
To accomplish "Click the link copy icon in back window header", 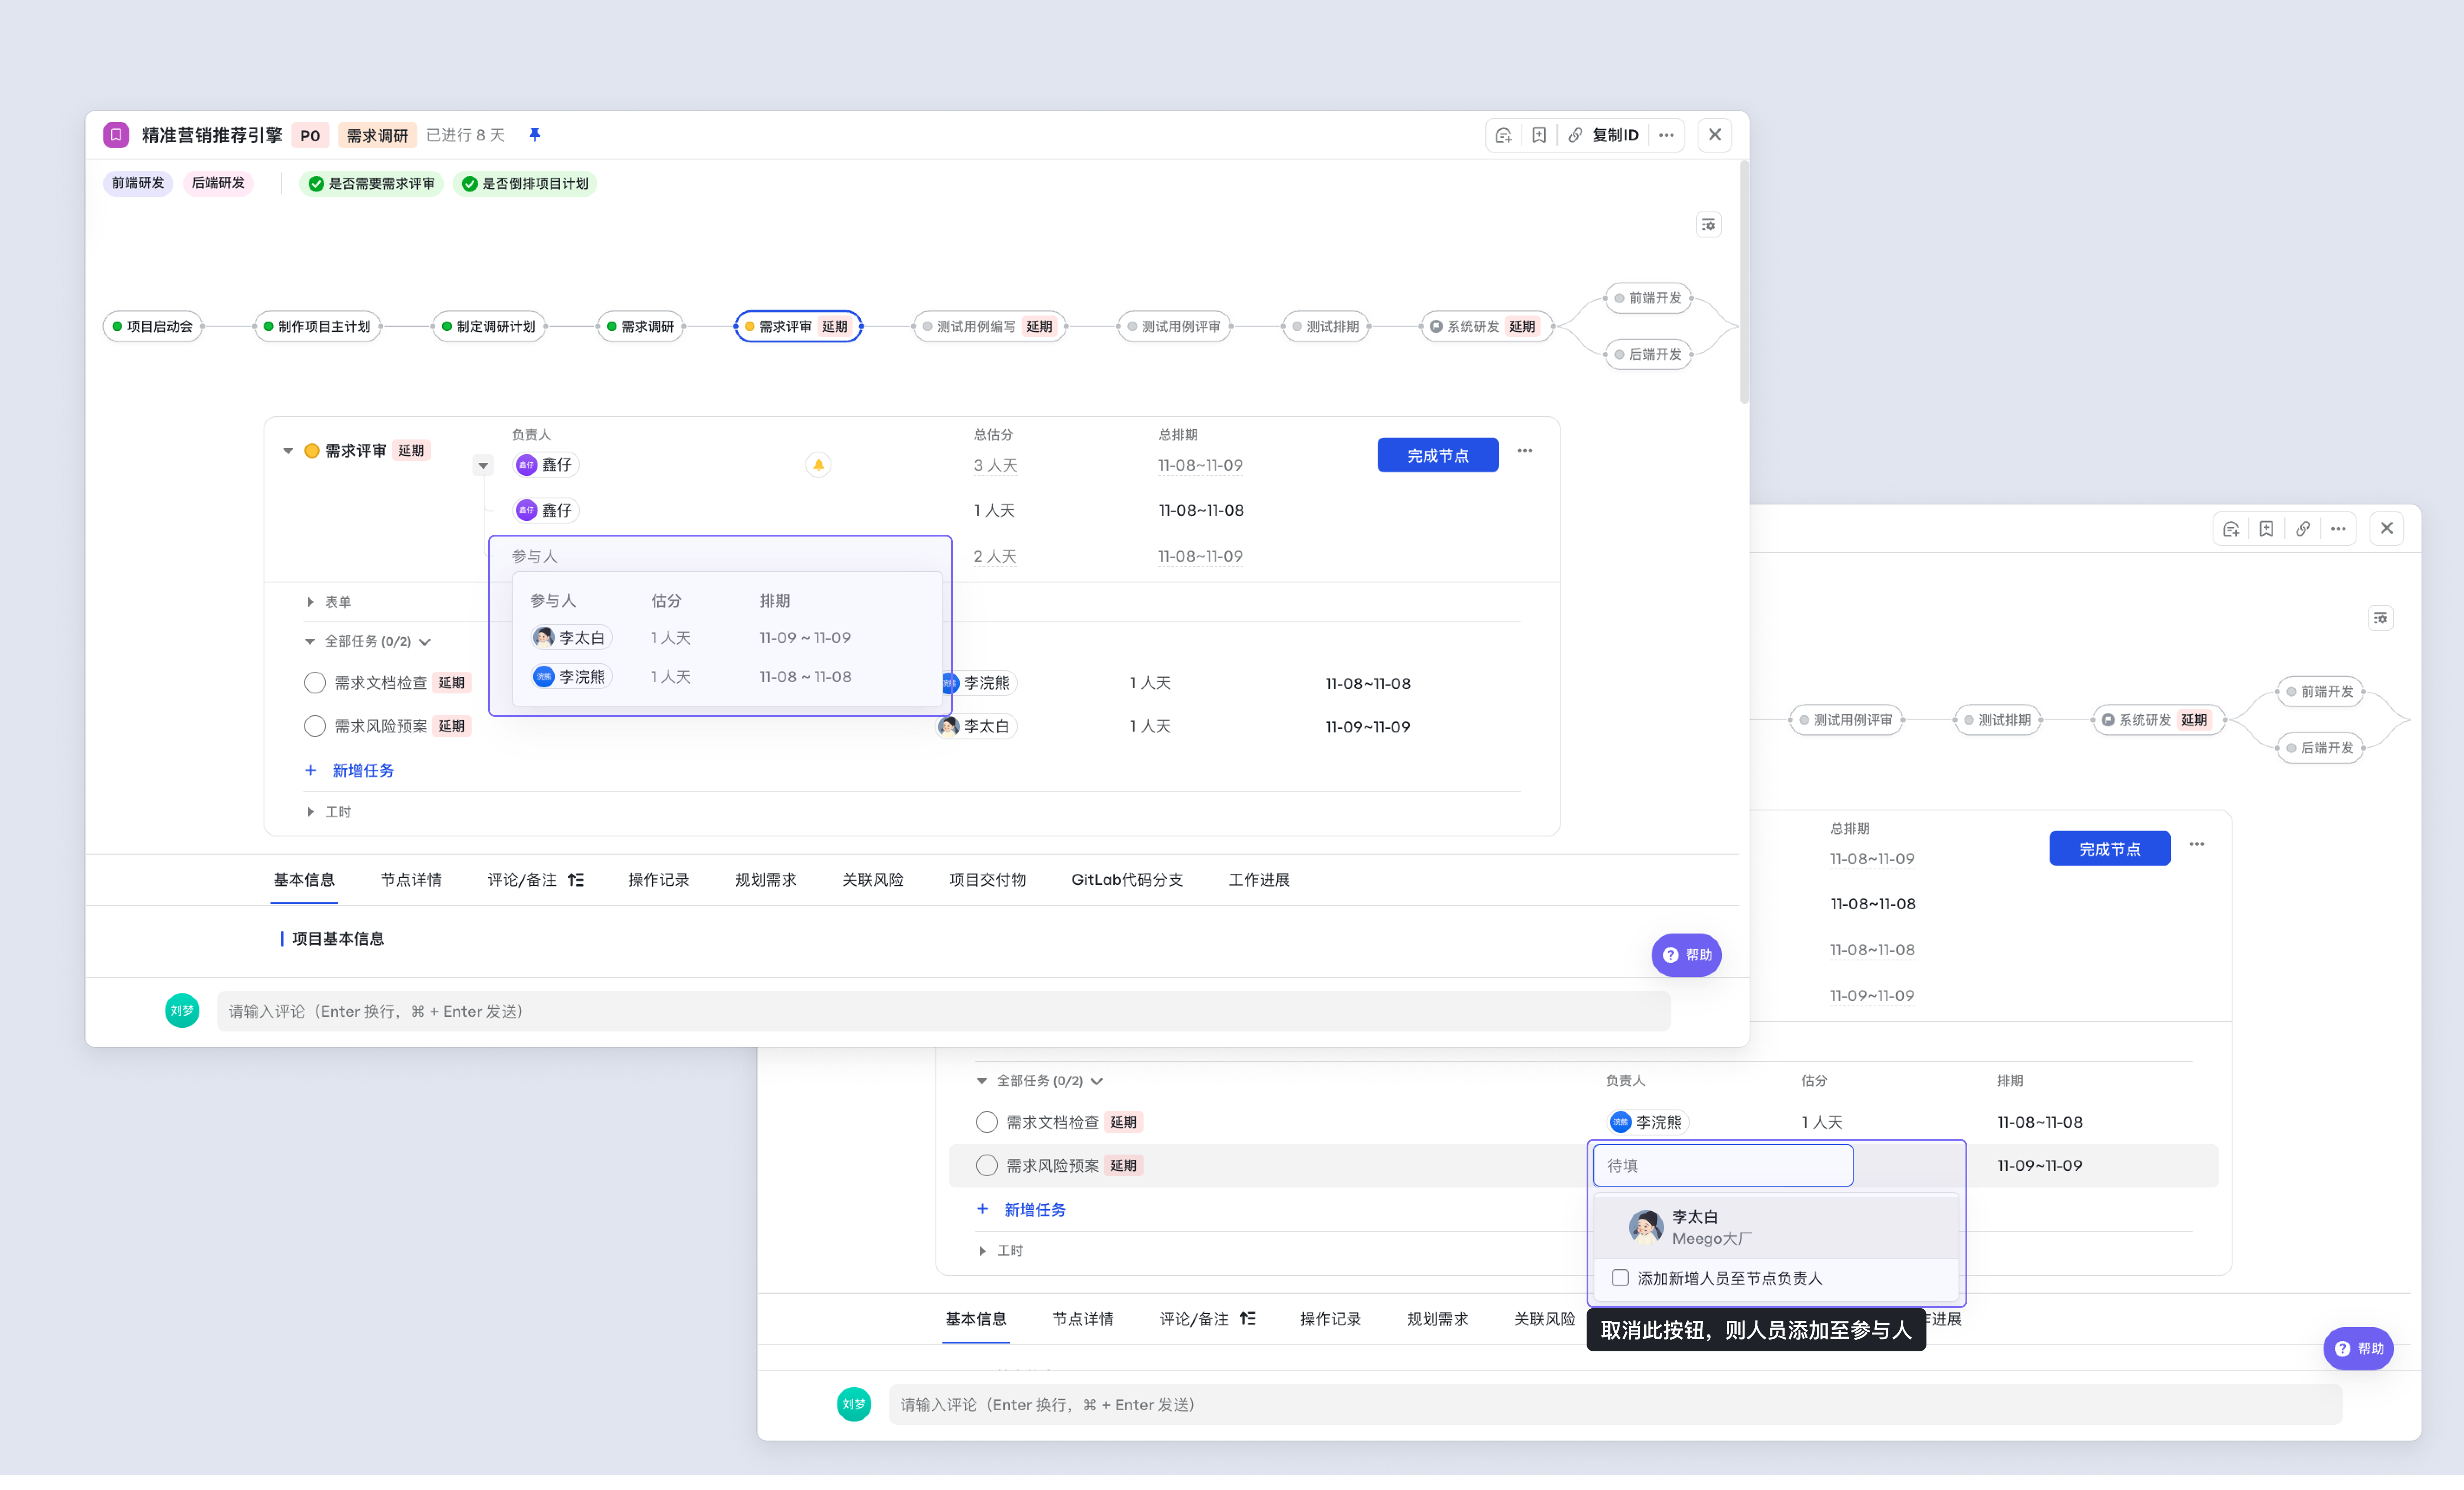I will [2303, 529].
